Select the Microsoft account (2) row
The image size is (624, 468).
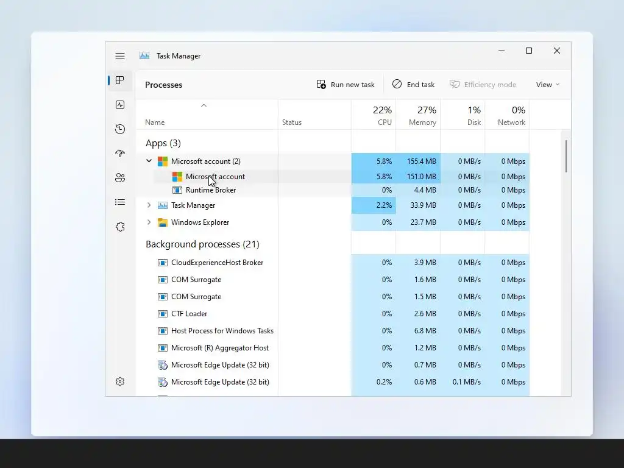pos(332,161)
